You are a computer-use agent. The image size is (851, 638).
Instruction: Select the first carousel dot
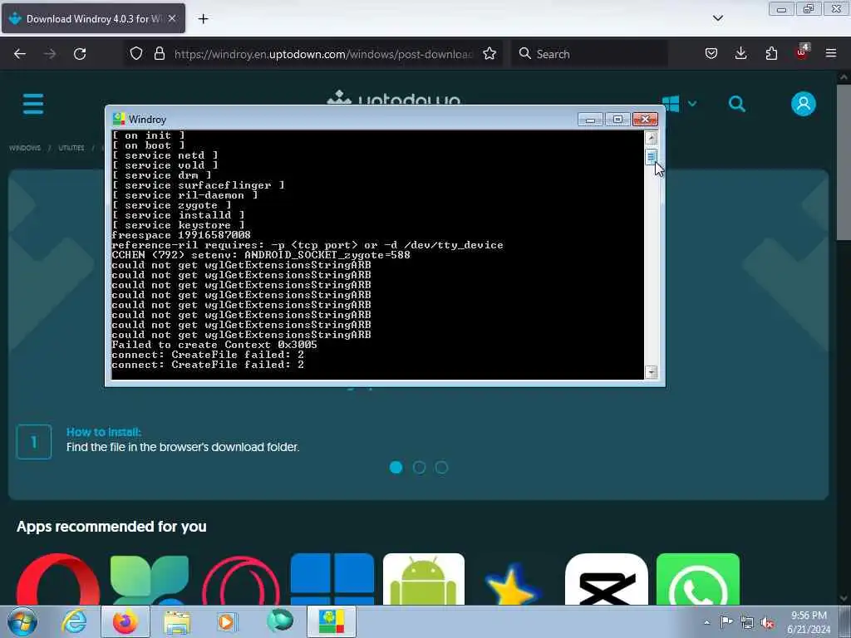pyautogui.click(x=396, y=467)
